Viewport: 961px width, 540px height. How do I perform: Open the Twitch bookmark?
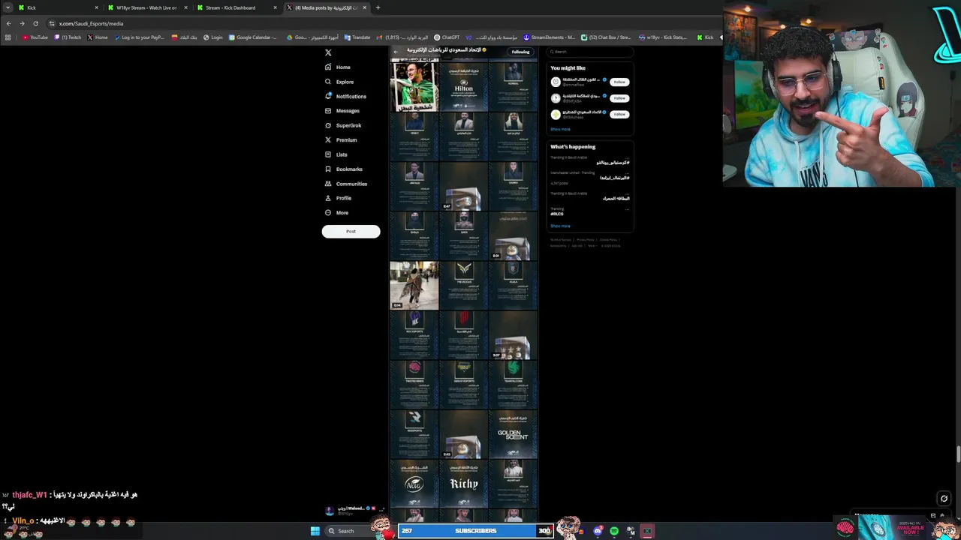pos(68,37)
